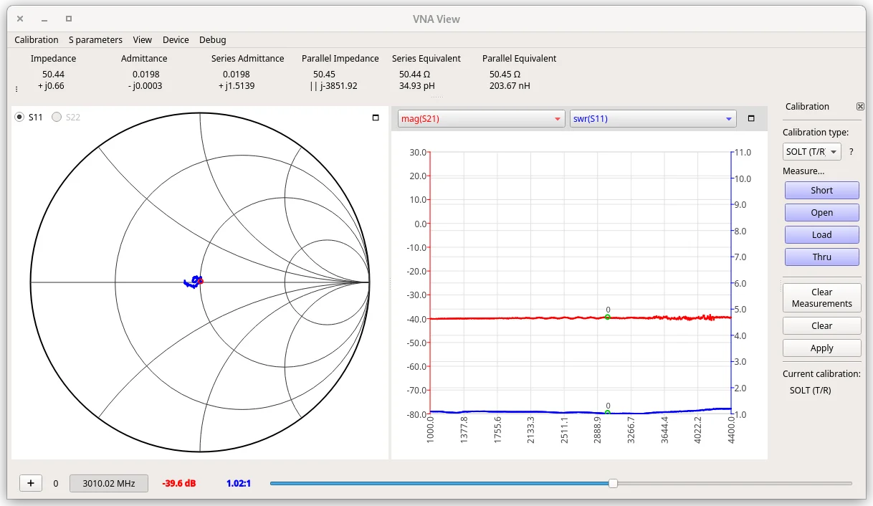Click the Clear Measurements button

point(821,297)
